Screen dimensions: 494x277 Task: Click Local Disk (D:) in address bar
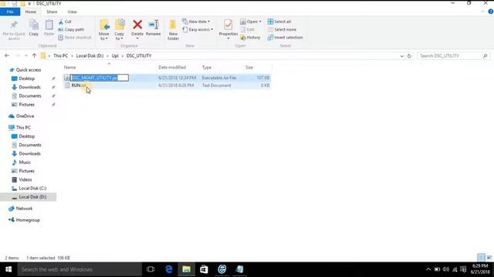click(90, 55)
